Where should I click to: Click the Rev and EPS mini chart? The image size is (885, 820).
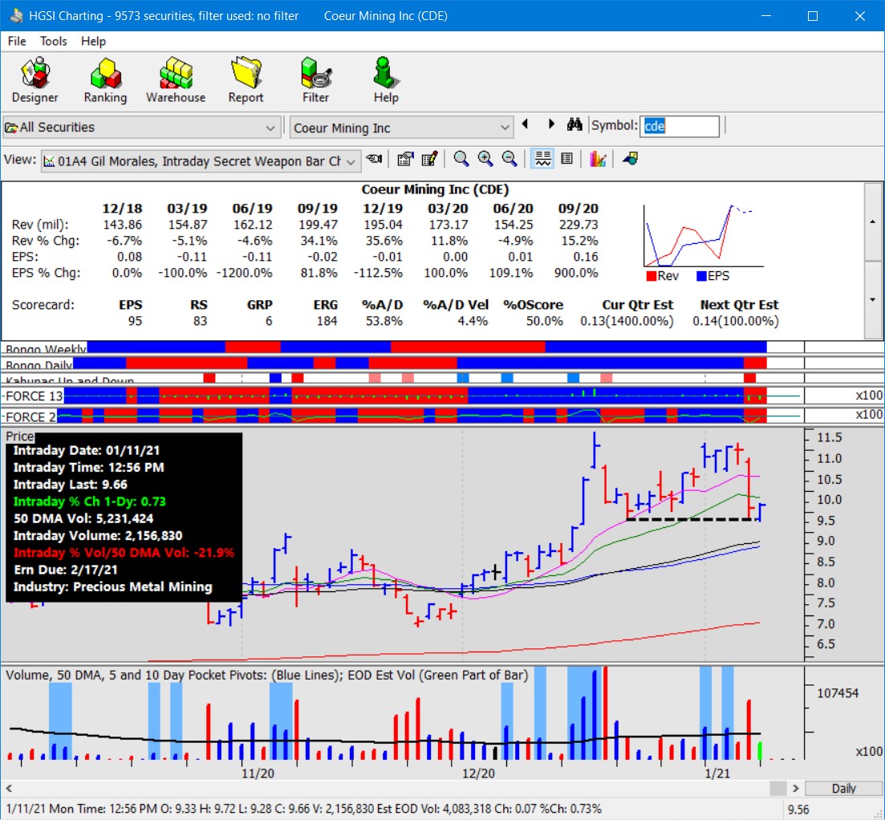(703, 236)
